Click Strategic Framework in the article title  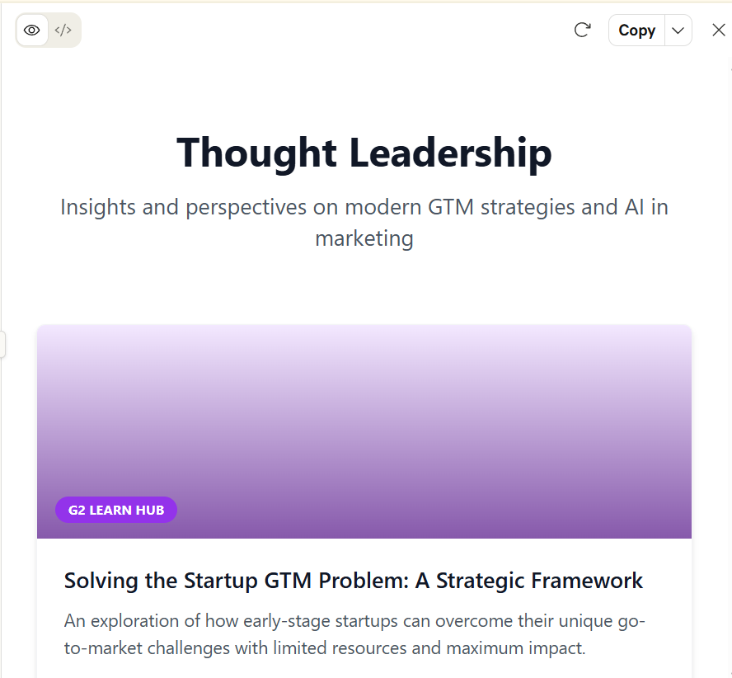click(539, 581)
